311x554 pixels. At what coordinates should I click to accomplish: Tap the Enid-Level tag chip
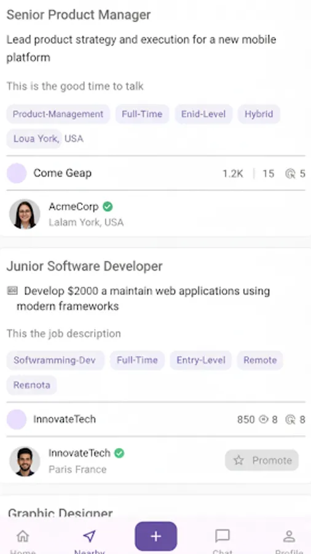tap(203, 114)
